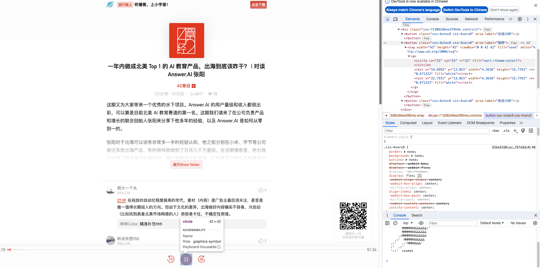
Task: Switch to the Search drawer tab
Action: click(x=417, y=215)
